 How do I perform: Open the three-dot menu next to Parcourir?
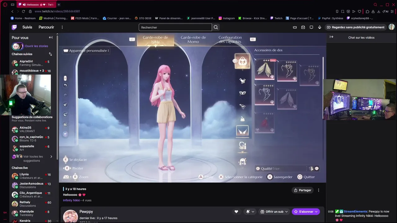[62, 27]
